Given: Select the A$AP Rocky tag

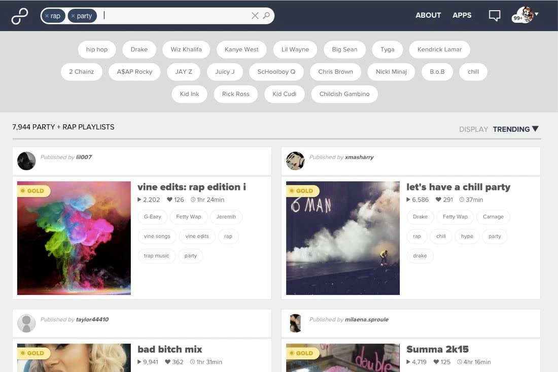Looking at the screenshot, I should coord(134,72).
